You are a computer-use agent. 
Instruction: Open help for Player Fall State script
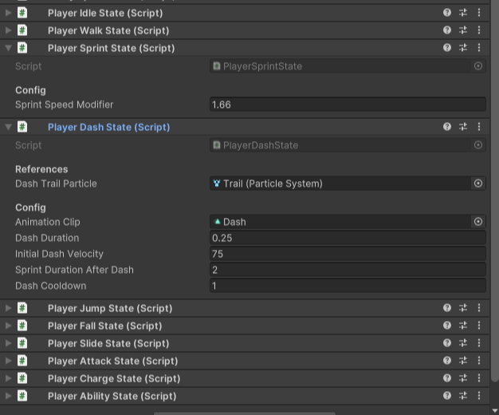447,325
